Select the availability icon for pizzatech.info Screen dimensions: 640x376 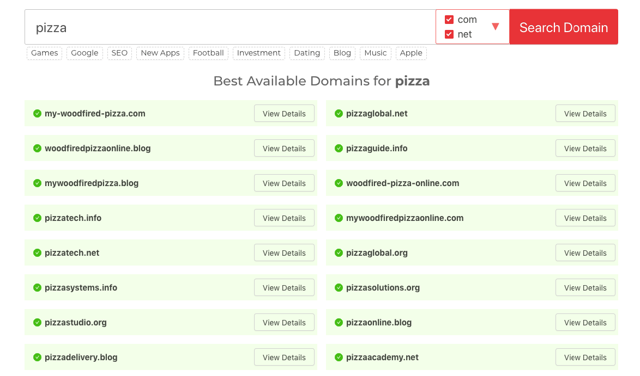[x=37, y=218]
